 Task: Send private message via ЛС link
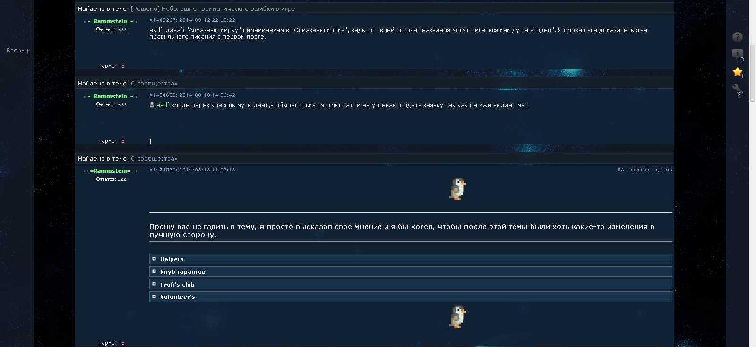pos(620,170)
